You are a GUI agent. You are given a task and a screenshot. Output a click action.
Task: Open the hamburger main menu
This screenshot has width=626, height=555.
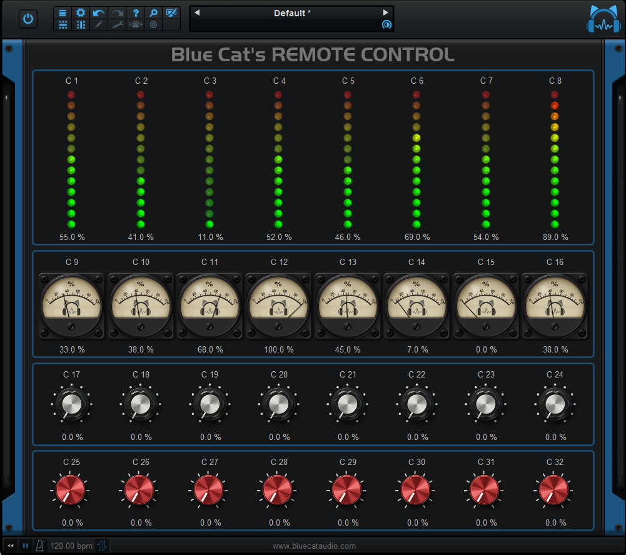click(x=63, y=12)
